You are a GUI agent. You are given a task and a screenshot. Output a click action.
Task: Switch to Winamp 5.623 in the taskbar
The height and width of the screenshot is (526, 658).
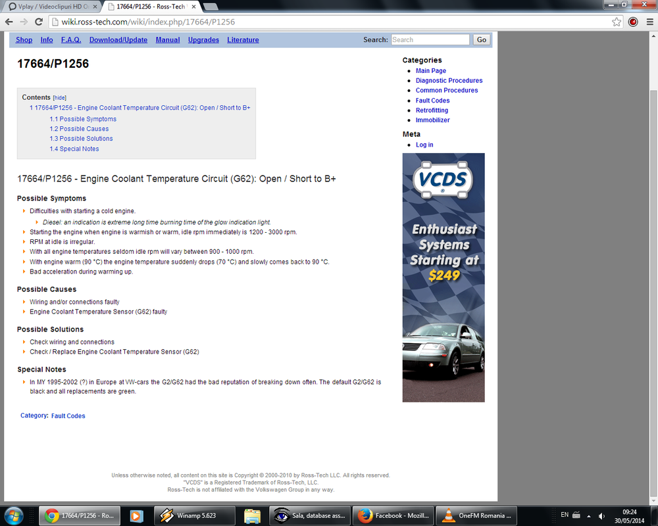[195, 515]
